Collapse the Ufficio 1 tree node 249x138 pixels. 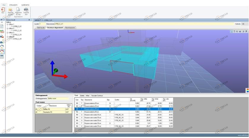point(7,24)
